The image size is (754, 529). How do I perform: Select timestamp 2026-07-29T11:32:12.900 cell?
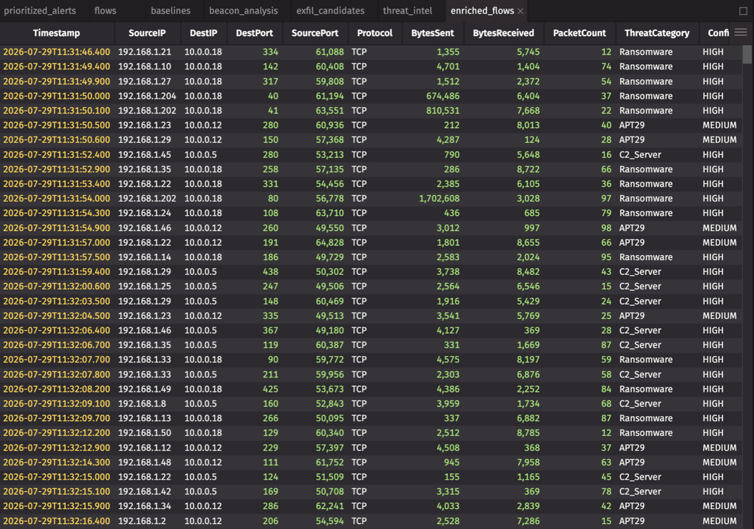point(56,448)
